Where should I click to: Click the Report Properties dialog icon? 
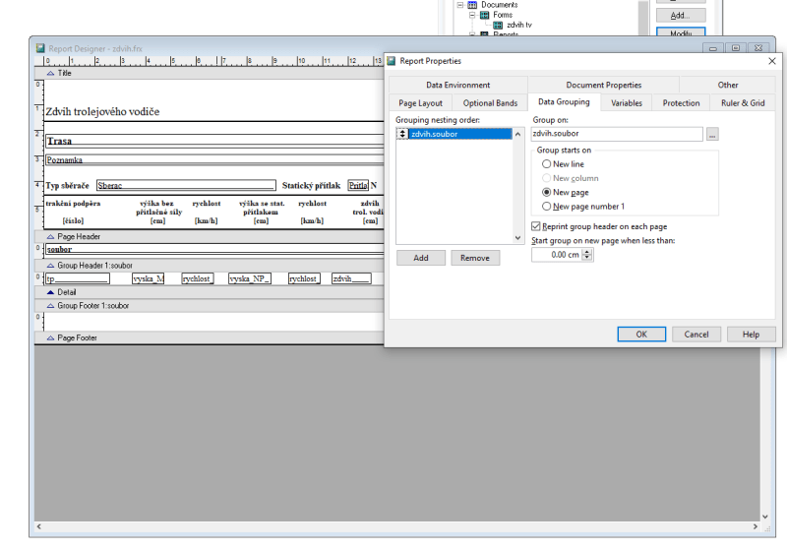point(392,61)
